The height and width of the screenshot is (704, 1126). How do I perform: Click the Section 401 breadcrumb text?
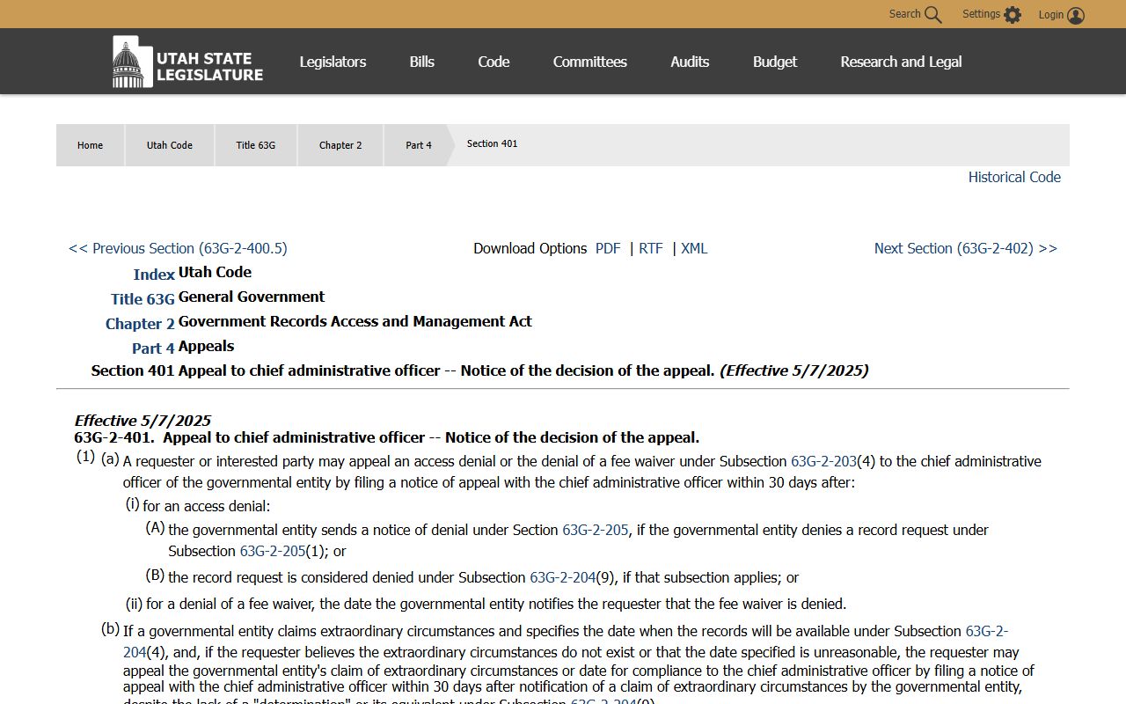pyautogui.click(x=492, y=143)
